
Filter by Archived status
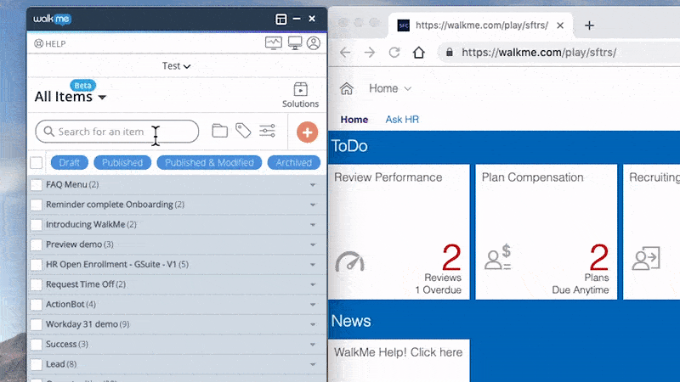pos(293,163)
